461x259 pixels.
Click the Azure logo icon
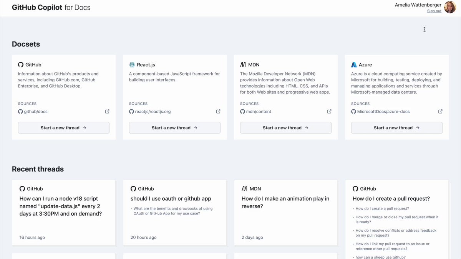click(x=354, y=65)
